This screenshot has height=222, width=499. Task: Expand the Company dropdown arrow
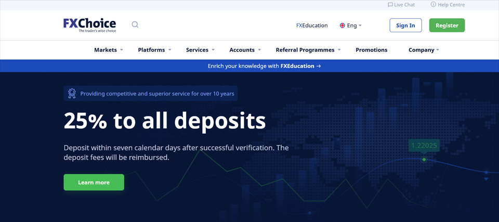click(438, 50)
